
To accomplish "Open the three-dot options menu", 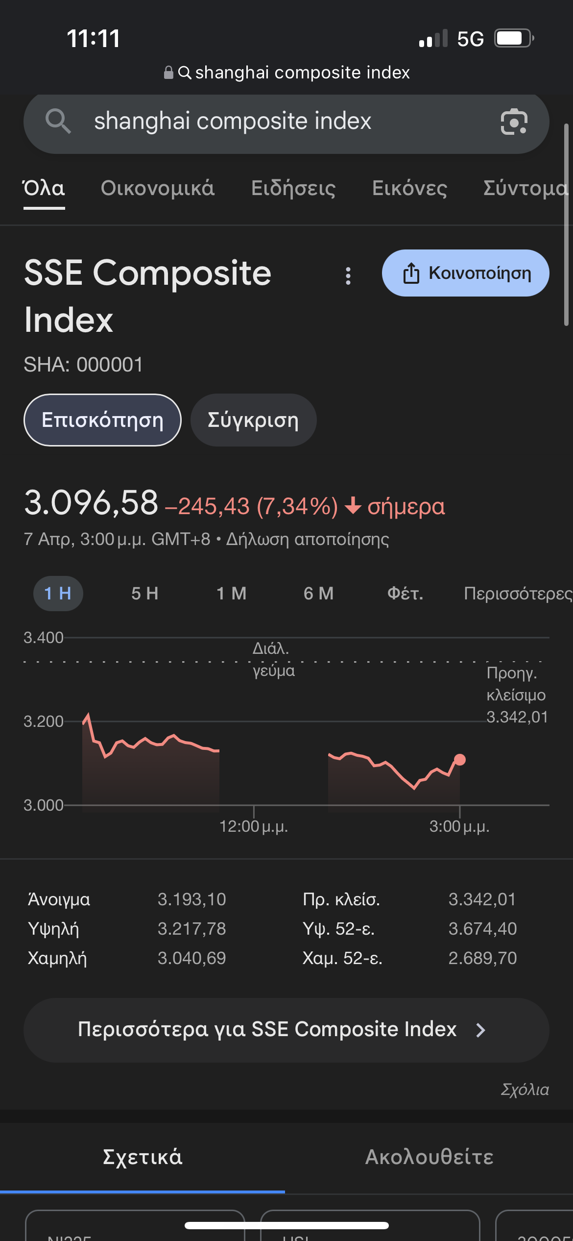I will tap(348, 276).
